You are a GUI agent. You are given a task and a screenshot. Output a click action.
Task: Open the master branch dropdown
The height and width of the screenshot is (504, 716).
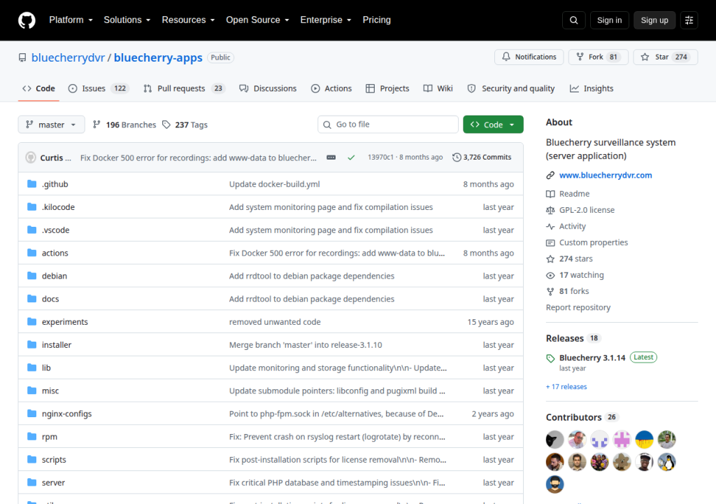51,125
